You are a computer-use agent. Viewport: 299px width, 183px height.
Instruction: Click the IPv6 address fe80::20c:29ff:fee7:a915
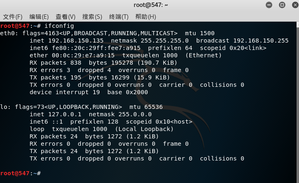(96, 48)
